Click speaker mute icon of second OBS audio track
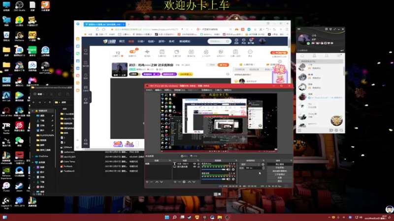Screen dimensions: 394x221 click(228, 179)
